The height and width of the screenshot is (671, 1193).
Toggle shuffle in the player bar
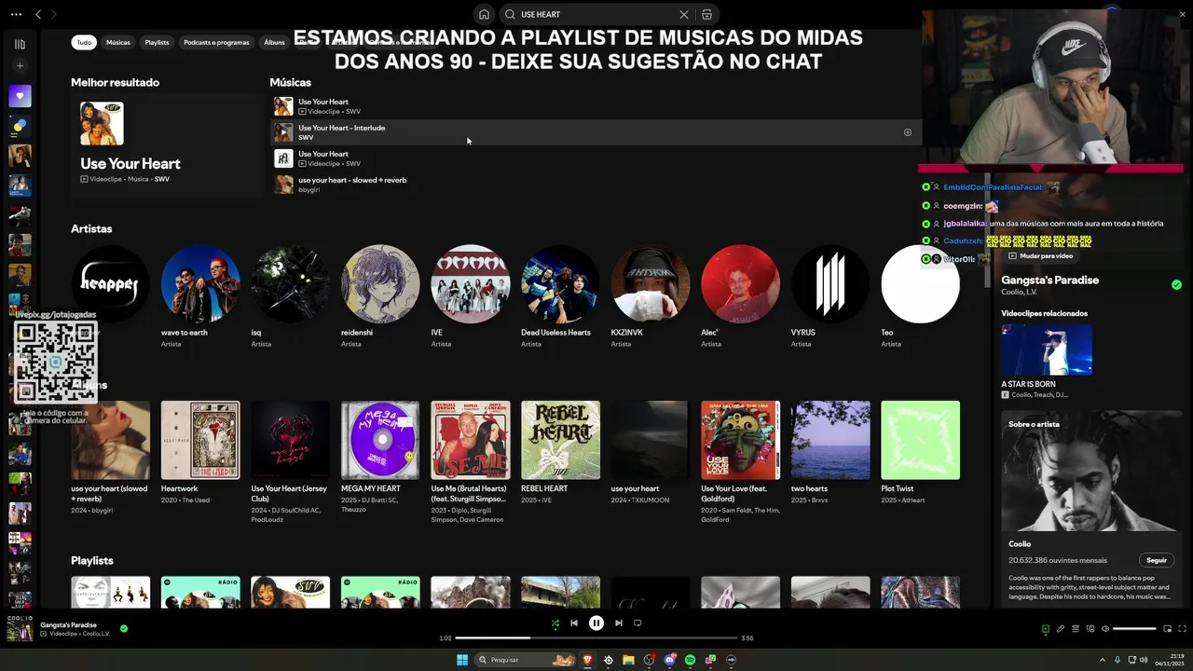tap(555, 623)
